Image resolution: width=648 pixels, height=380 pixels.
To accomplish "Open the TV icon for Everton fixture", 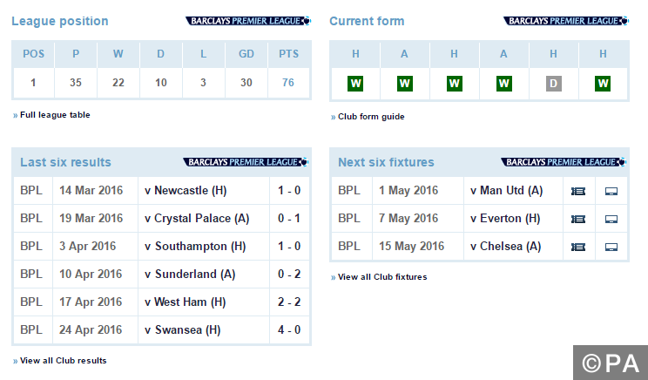I will point(611,219).
